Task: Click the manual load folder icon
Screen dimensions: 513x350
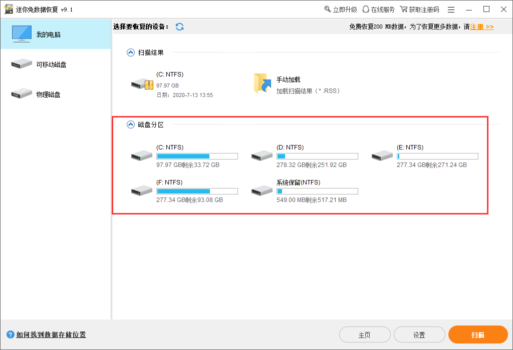Action: tap(263, 83)
